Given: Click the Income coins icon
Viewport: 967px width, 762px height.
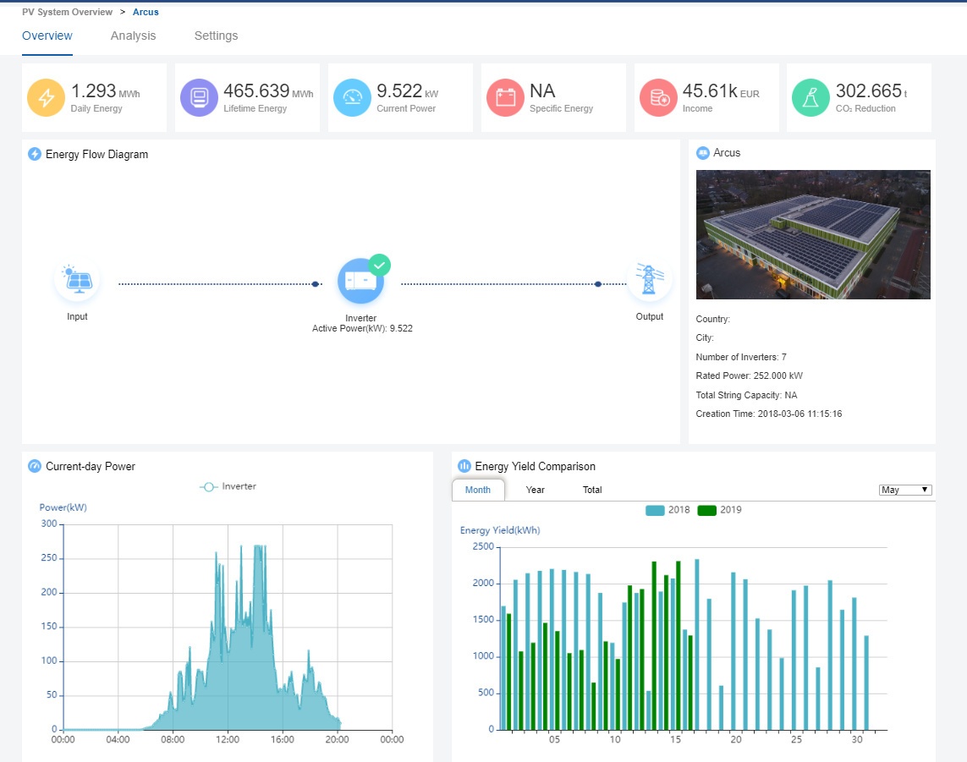Looking at the screenshot, I should pos(658,97).
